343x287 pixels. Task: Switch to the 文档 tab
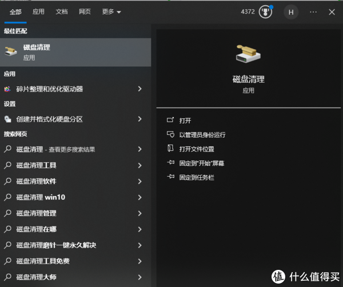coord(61,11)
